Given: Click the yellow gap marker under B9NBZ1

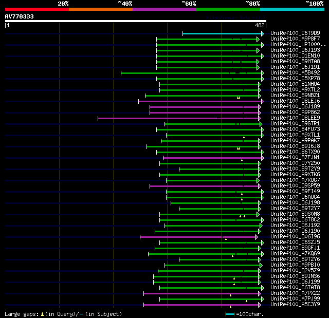Looking at the screenshot, I should [239, 98].
